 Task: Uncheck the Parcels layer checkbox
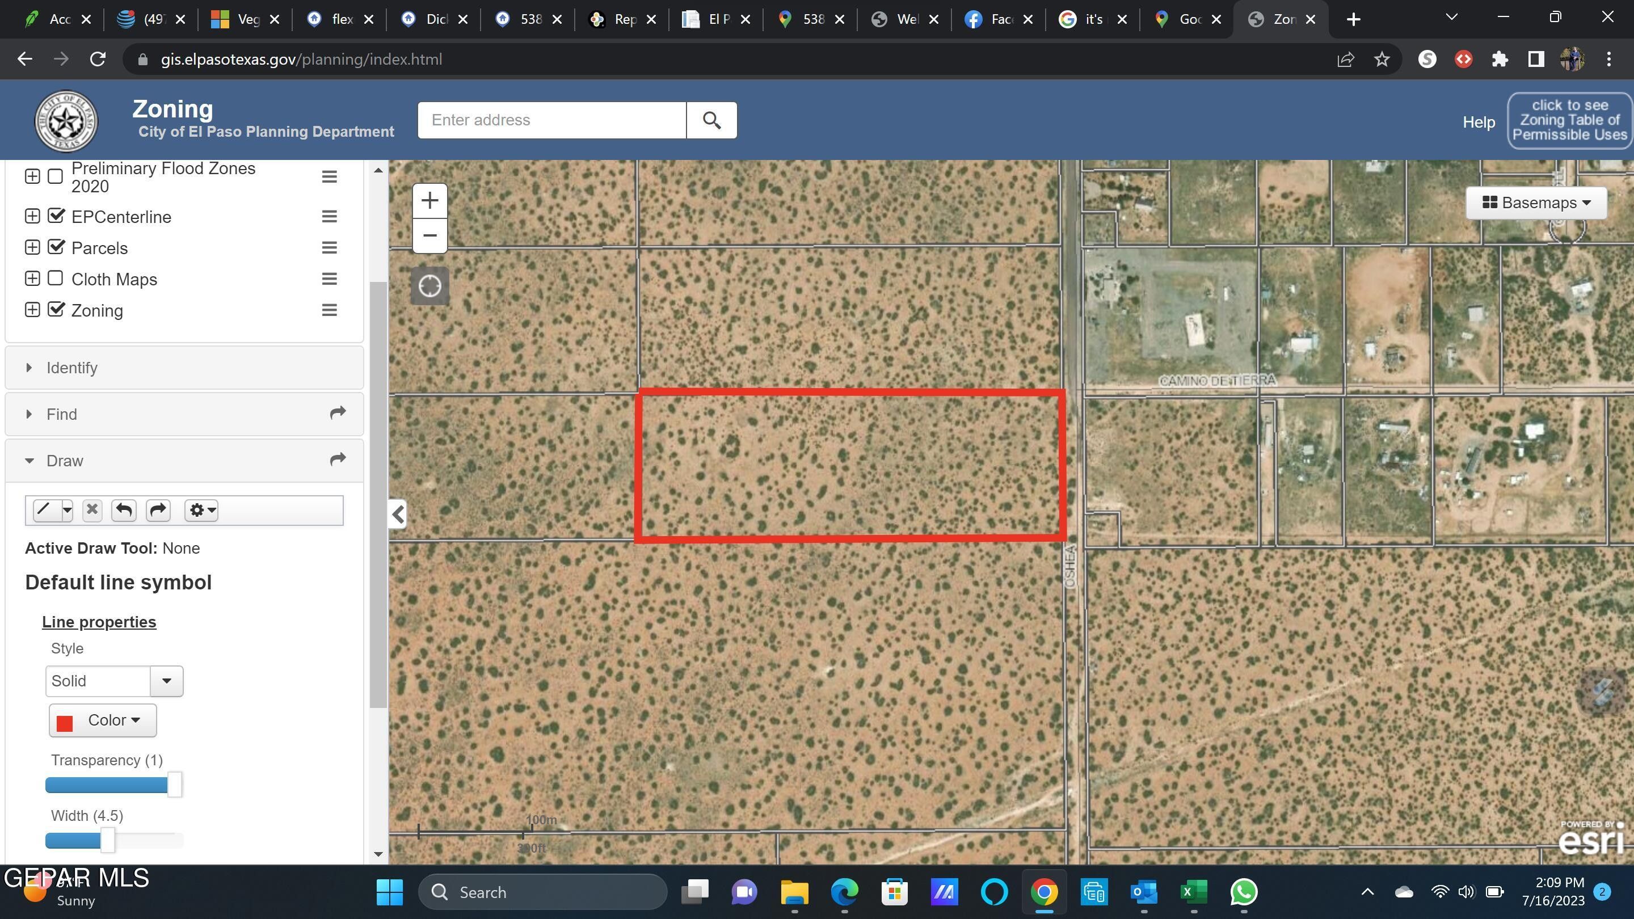pos(56,247)
